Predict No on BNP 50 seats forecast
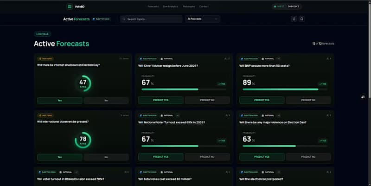The height and width of the screenshot is (186, 371). [x=308, y=100]
